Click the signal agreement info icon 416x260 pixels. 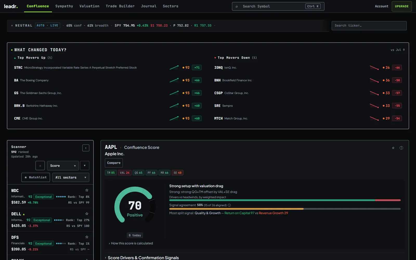click(x=229, y=205)
